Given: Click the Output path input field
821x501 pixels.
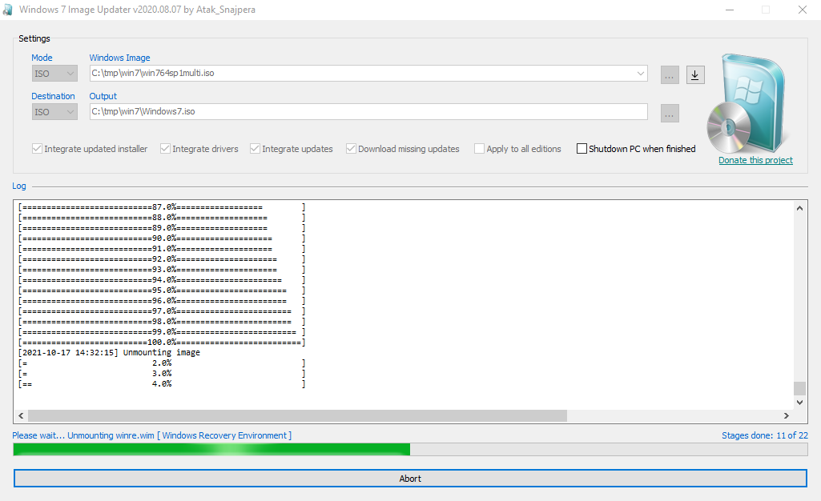Looking at the screenshot, I should point(368,111).
